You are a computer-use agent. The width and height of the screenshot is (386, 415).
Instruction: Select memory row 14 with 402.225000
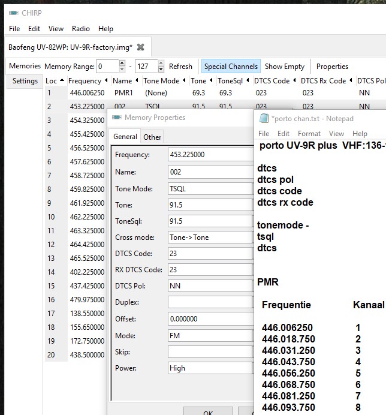point(76,272)
